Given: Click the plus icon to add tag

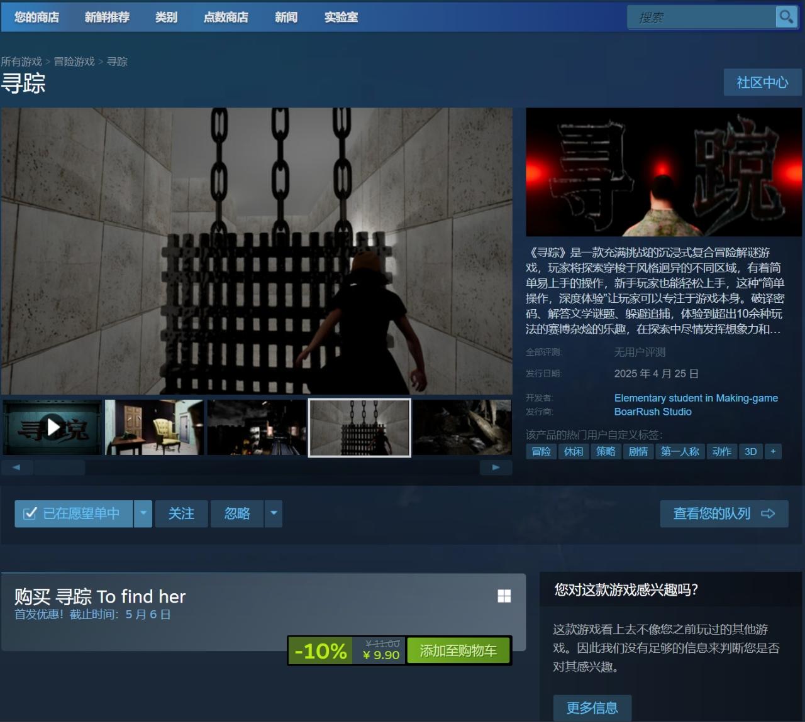Looking at the screenshot, I should (773, 451).
